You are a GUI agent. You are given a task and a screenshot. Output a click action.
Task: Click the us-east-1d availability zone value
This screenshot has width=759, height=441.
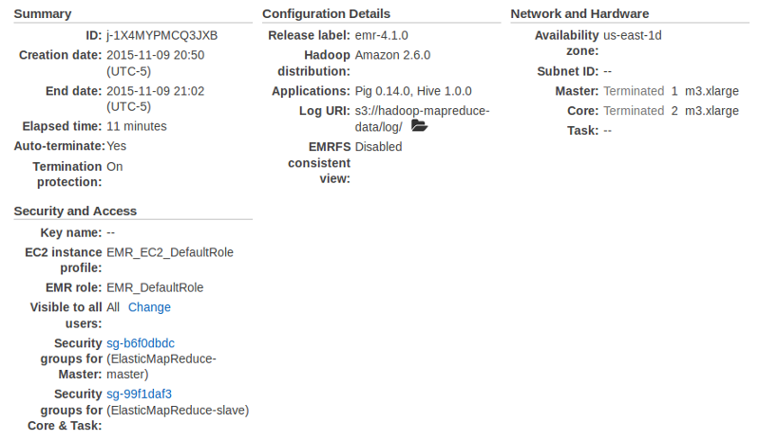(x=632, y=35)
